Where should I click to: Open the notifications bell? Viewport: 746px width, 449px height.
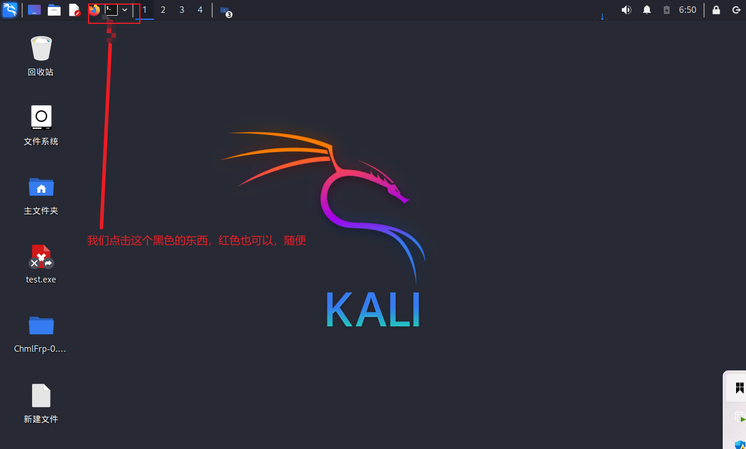click(x=647, y=10)
